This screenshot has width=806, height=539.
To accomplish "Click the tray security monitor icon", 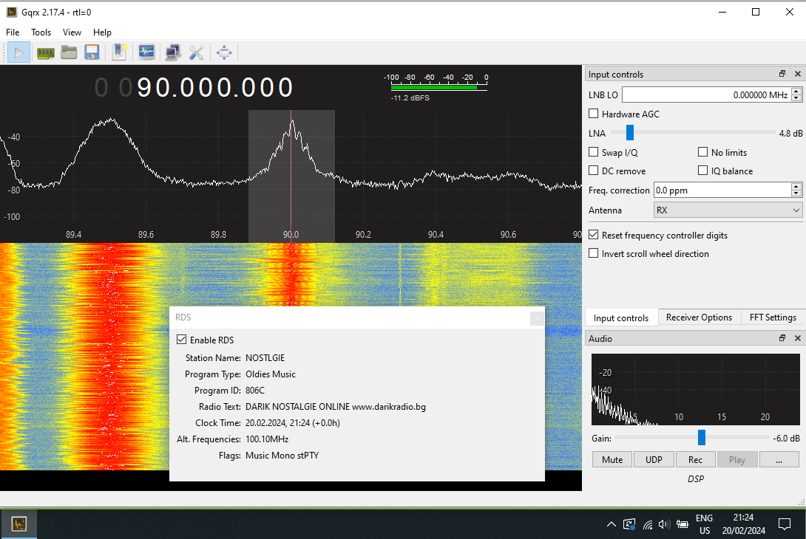I will [x=629, y=524].
